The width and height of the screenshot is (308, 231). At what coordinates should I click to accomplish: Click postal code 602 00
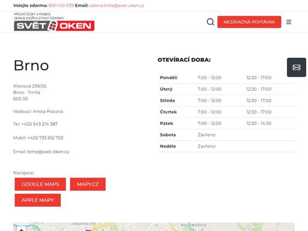pos(20,99)
